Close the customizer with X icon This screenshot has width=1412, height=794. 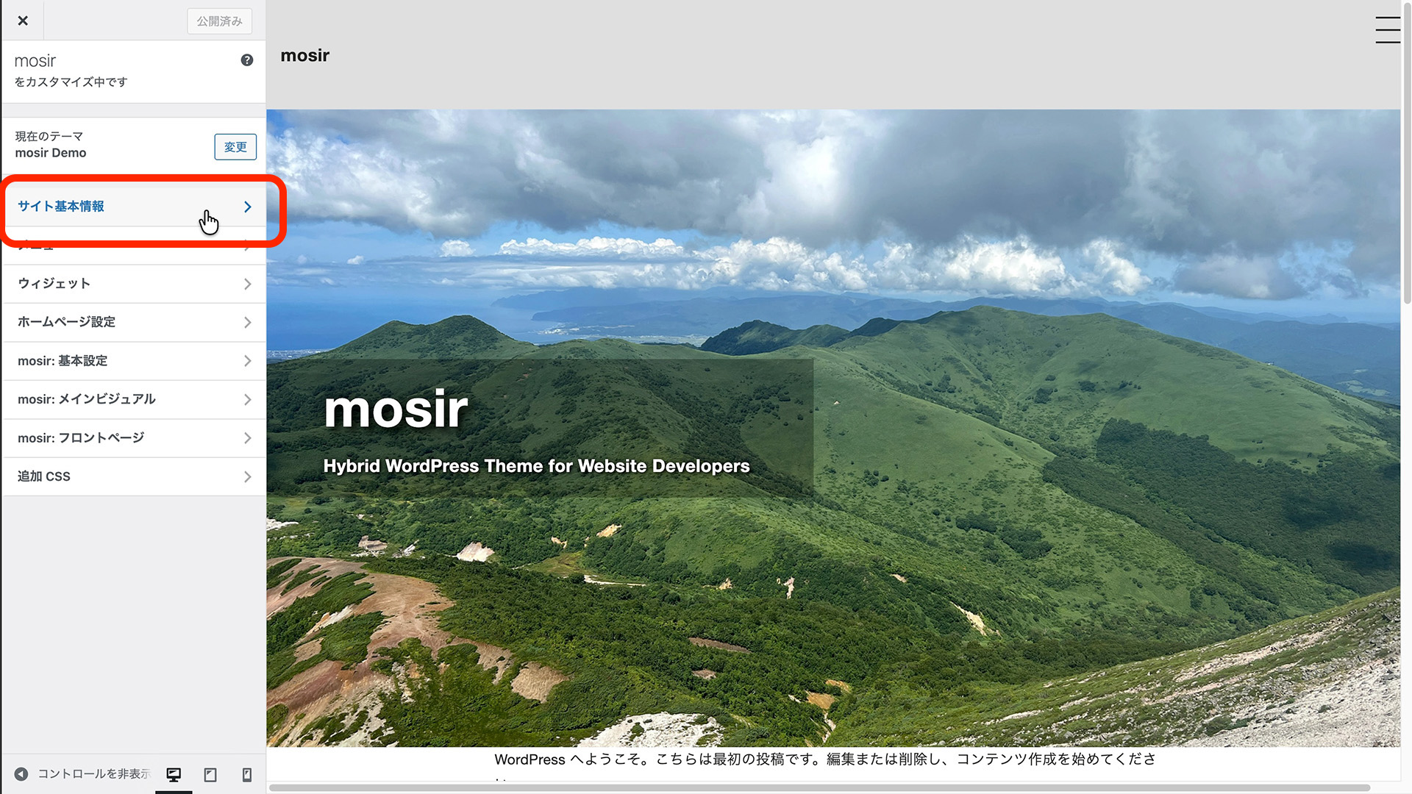(23, 21)
